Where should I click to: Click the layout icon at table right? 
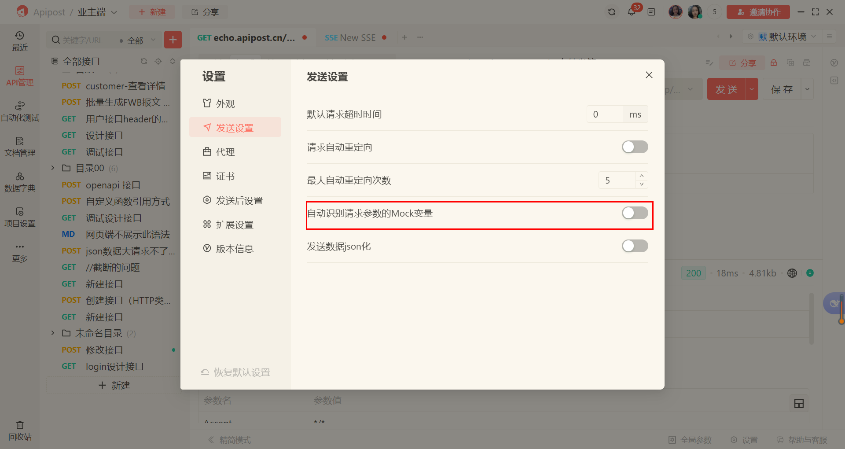(x=799, y=403)
